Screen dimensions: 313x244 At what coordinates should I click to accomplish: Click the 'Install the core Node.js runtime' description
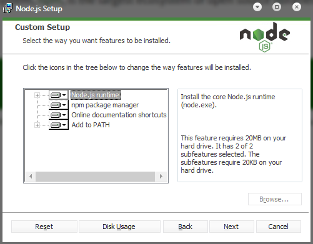(x=228, y=101)
